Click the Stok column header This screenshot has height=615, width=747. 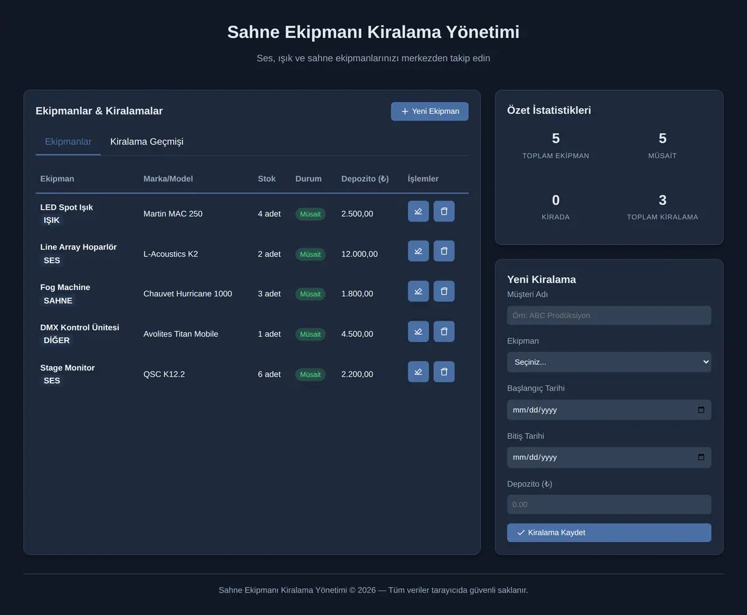coord(266,179)
